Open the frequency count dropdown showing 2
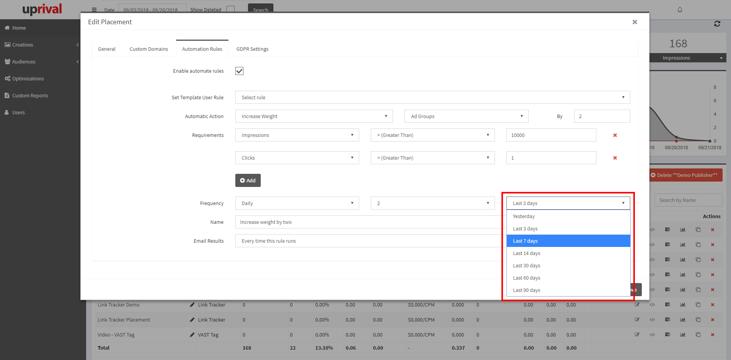The height and width of the screenshot is (360, 731). coord(433,203)
